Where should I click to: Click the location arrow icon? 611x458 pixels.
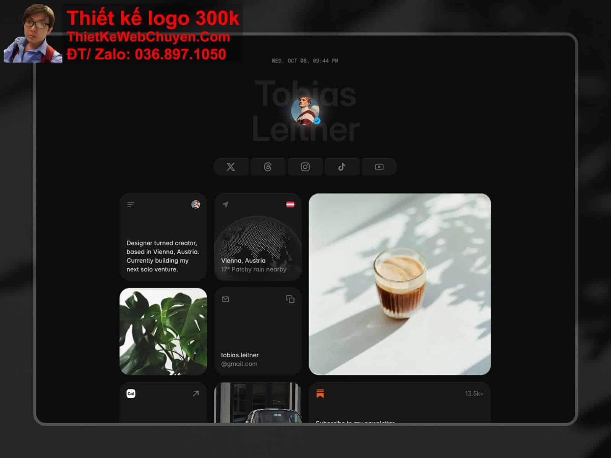[x=225, y=205]
